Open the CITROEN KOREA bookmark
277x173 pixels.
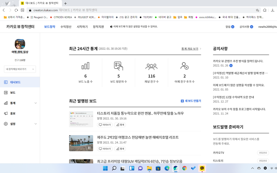[x=61, y=17]
